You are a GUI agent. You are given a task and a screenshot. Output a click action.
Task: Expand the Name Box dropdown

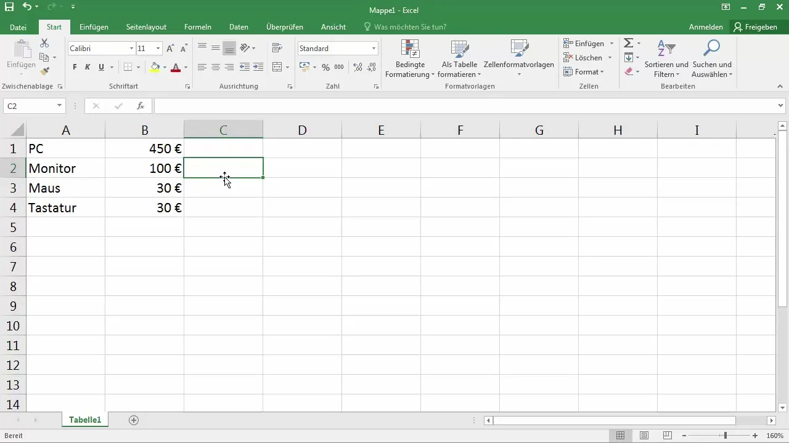point(59,106)
